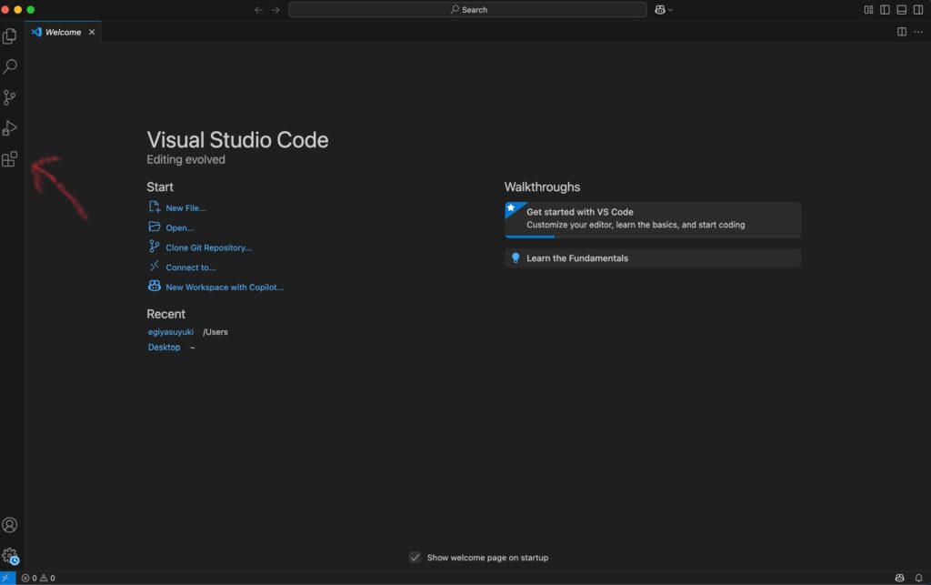This screenshot has width=931, height=585.
Task: Select the Welcome tab
Action: [63, 32]
